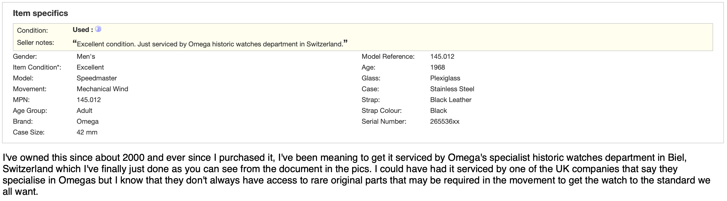Click the Age value 1968
727x201 pixels.
coord(437,67)
